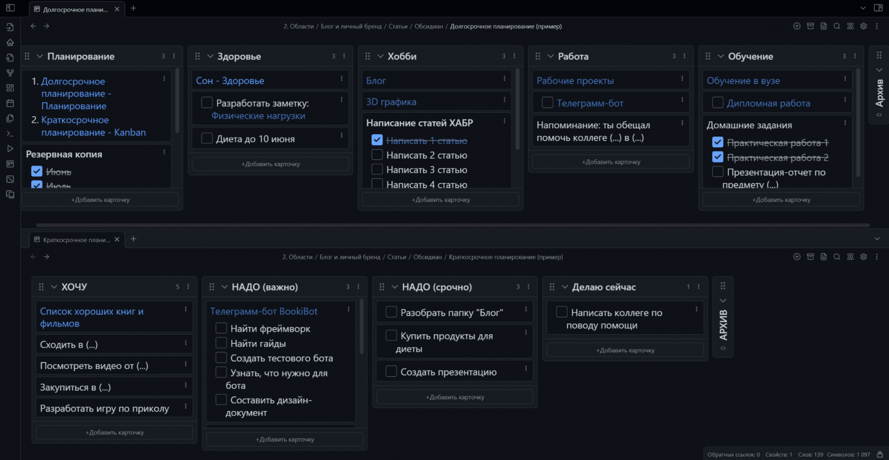The image size is (889, 460).
Task: Collapse the "Здоровье" list using its chevron
Action: 210,56
